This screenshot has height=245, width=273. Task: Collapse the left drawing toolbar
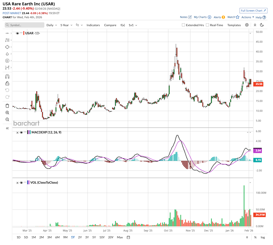pyautogui.click(x=7, y=128)
